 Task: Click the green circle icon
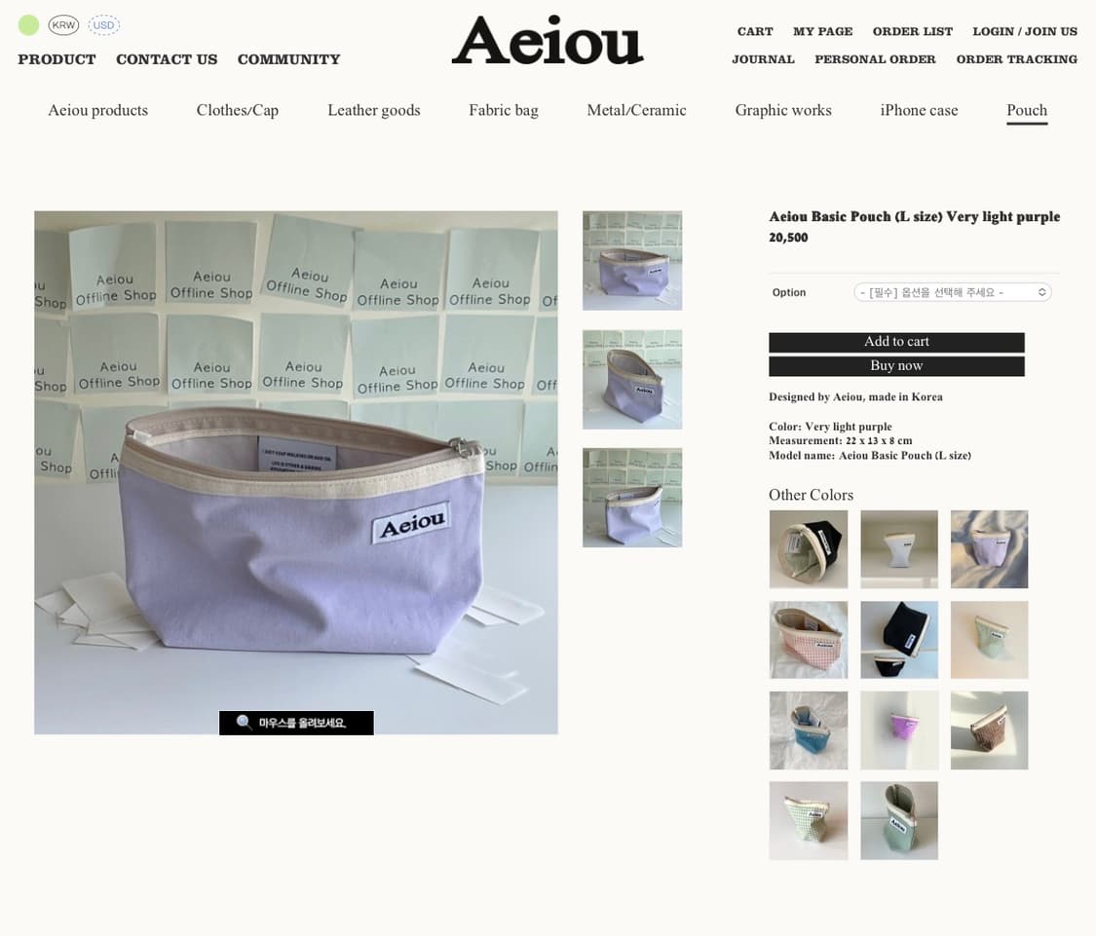click(x=28, y=25)
